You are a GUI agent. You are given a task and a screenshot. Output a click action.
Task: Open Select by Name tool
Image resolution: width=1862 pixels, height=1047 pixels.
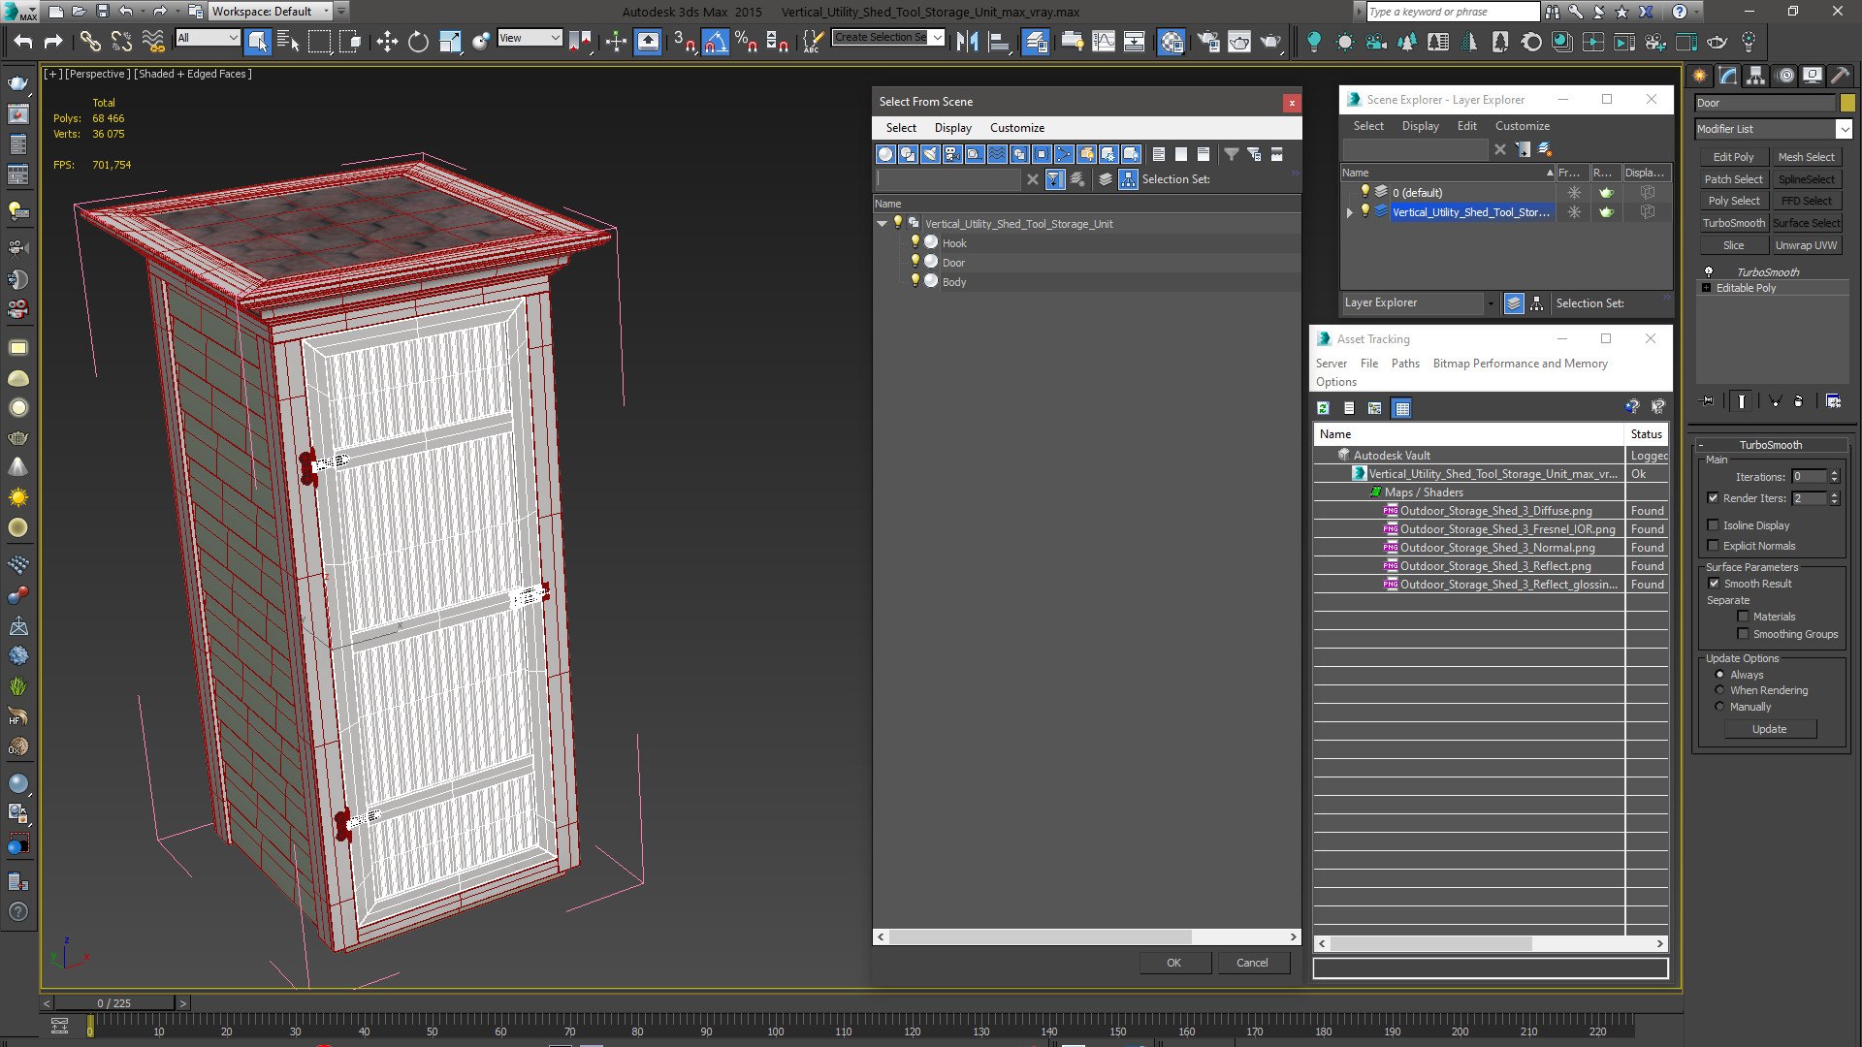pos(288,41)
